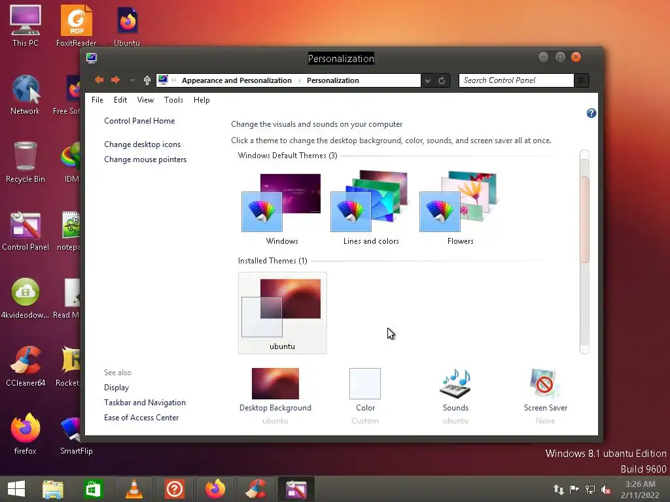Open Action Center flag icon
Viewport: 670px width, 502px height.
point(574,489)
